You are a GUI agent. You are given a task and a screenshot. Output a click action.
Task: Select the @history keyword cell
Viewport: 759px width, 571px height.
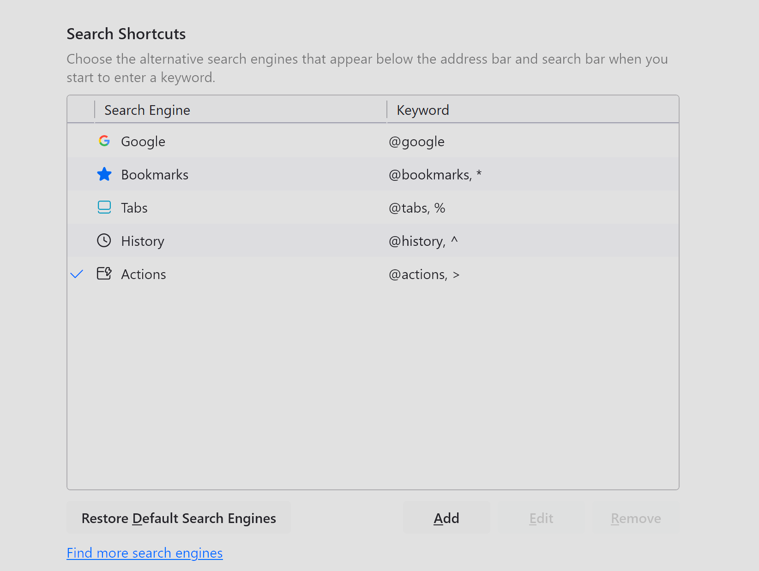423,241
